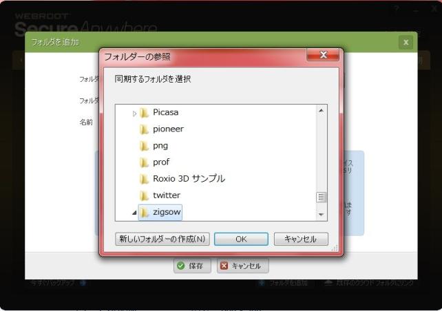Click the Picasa folder icon

pyautogui.click(x=144, y=113)
